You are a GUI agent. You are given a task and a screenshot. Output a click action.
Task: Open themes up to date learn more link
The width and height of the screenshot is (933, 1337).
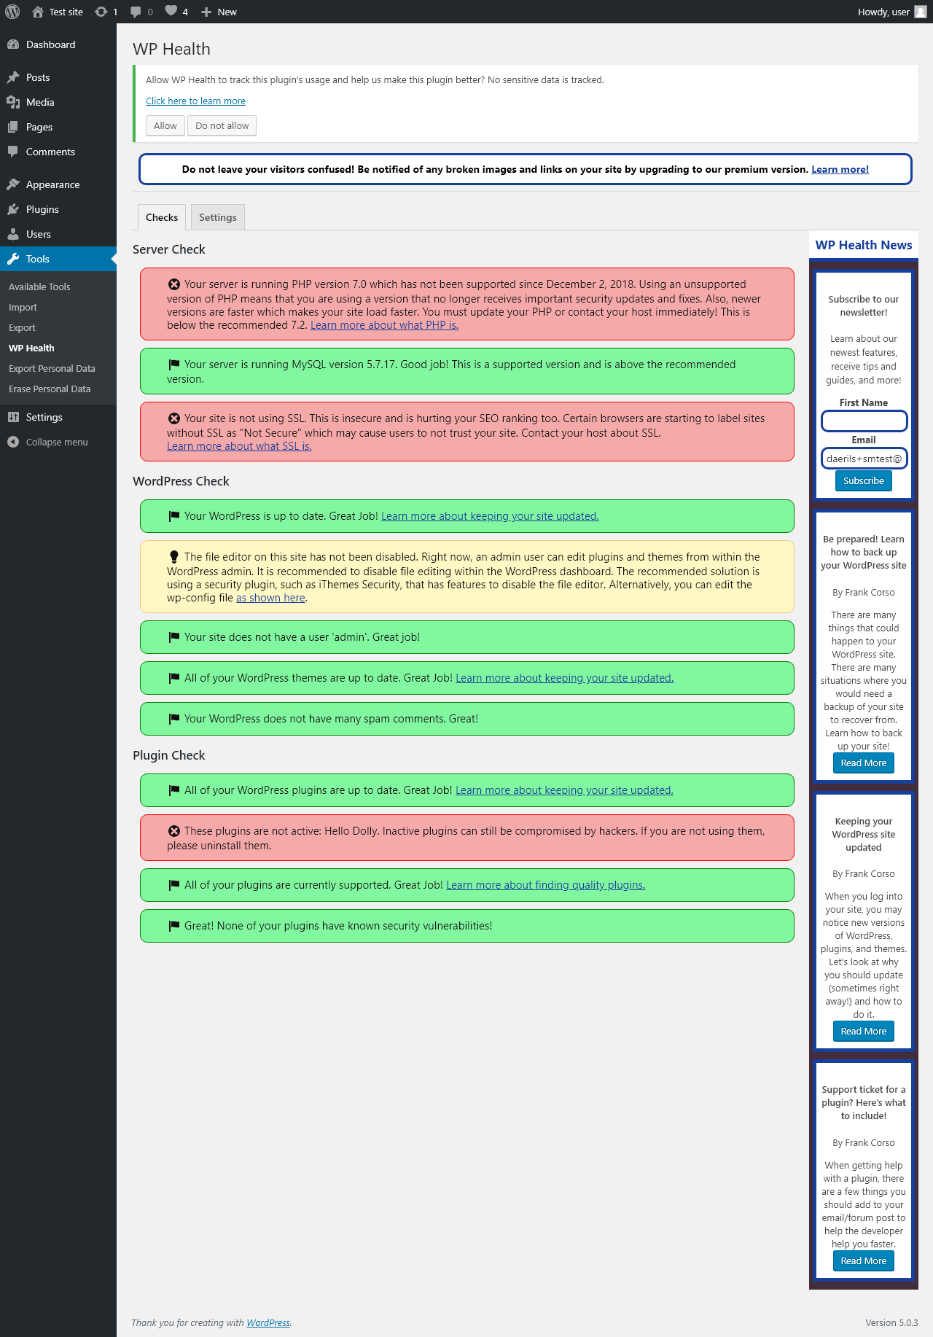[564, 678]
